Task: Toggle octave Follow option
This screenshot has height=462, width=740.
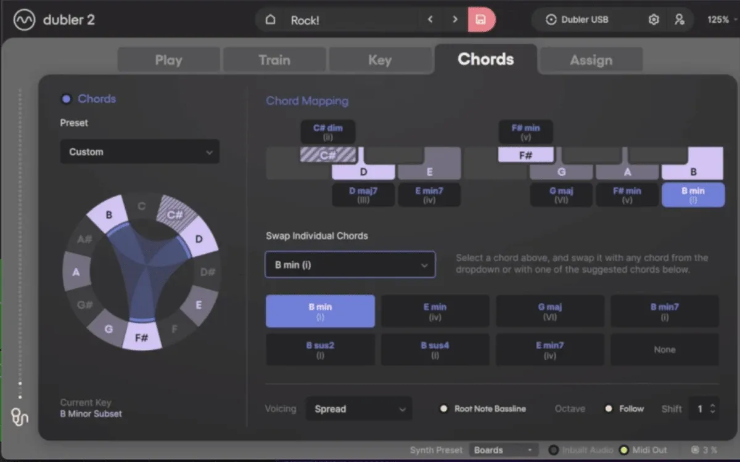Action: tap(609, 409)
